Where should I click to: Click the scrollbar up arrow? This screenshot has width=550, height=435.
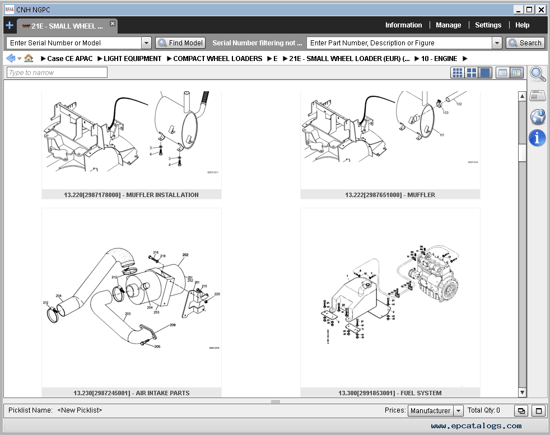[x=522, y=96]
